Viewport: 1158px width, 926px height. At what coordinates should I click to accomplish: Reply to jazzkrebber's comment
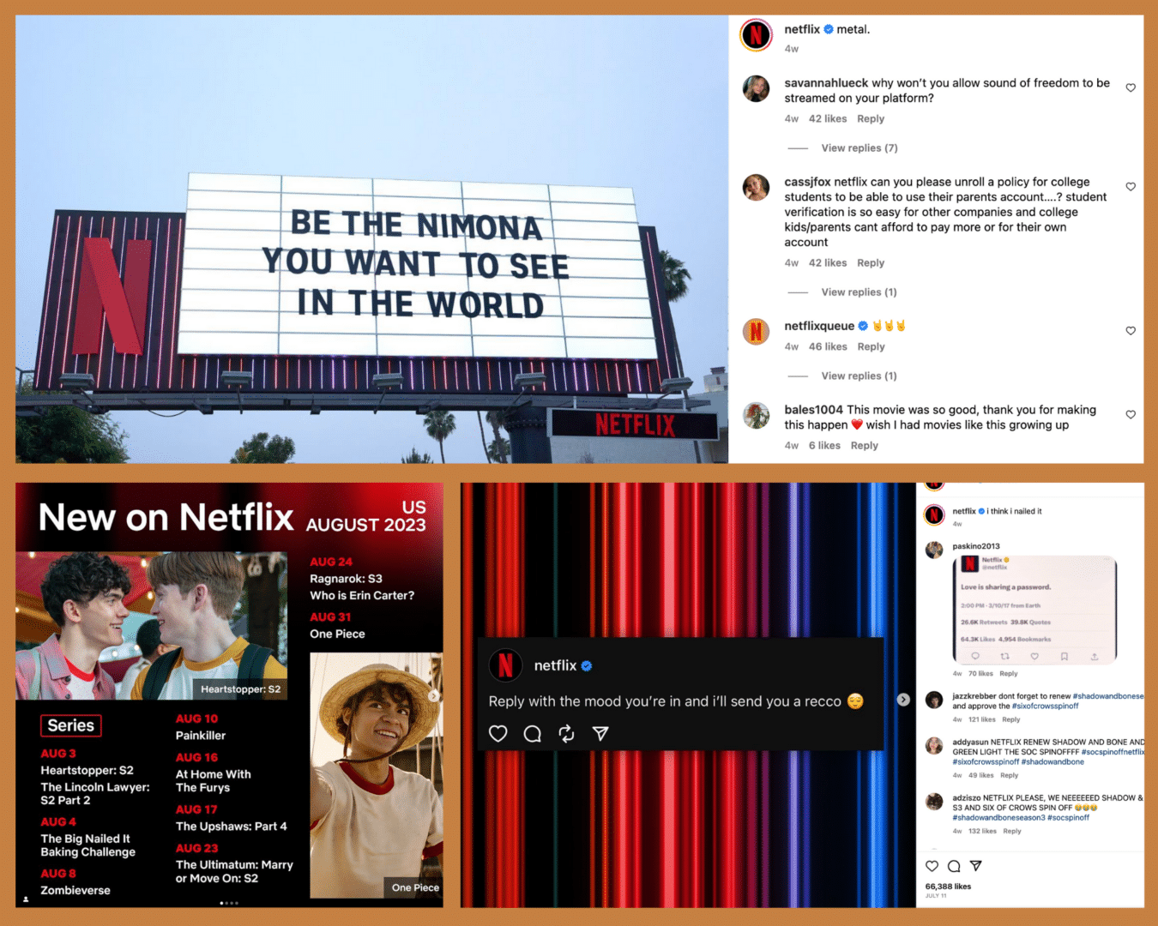point(1011,719)
